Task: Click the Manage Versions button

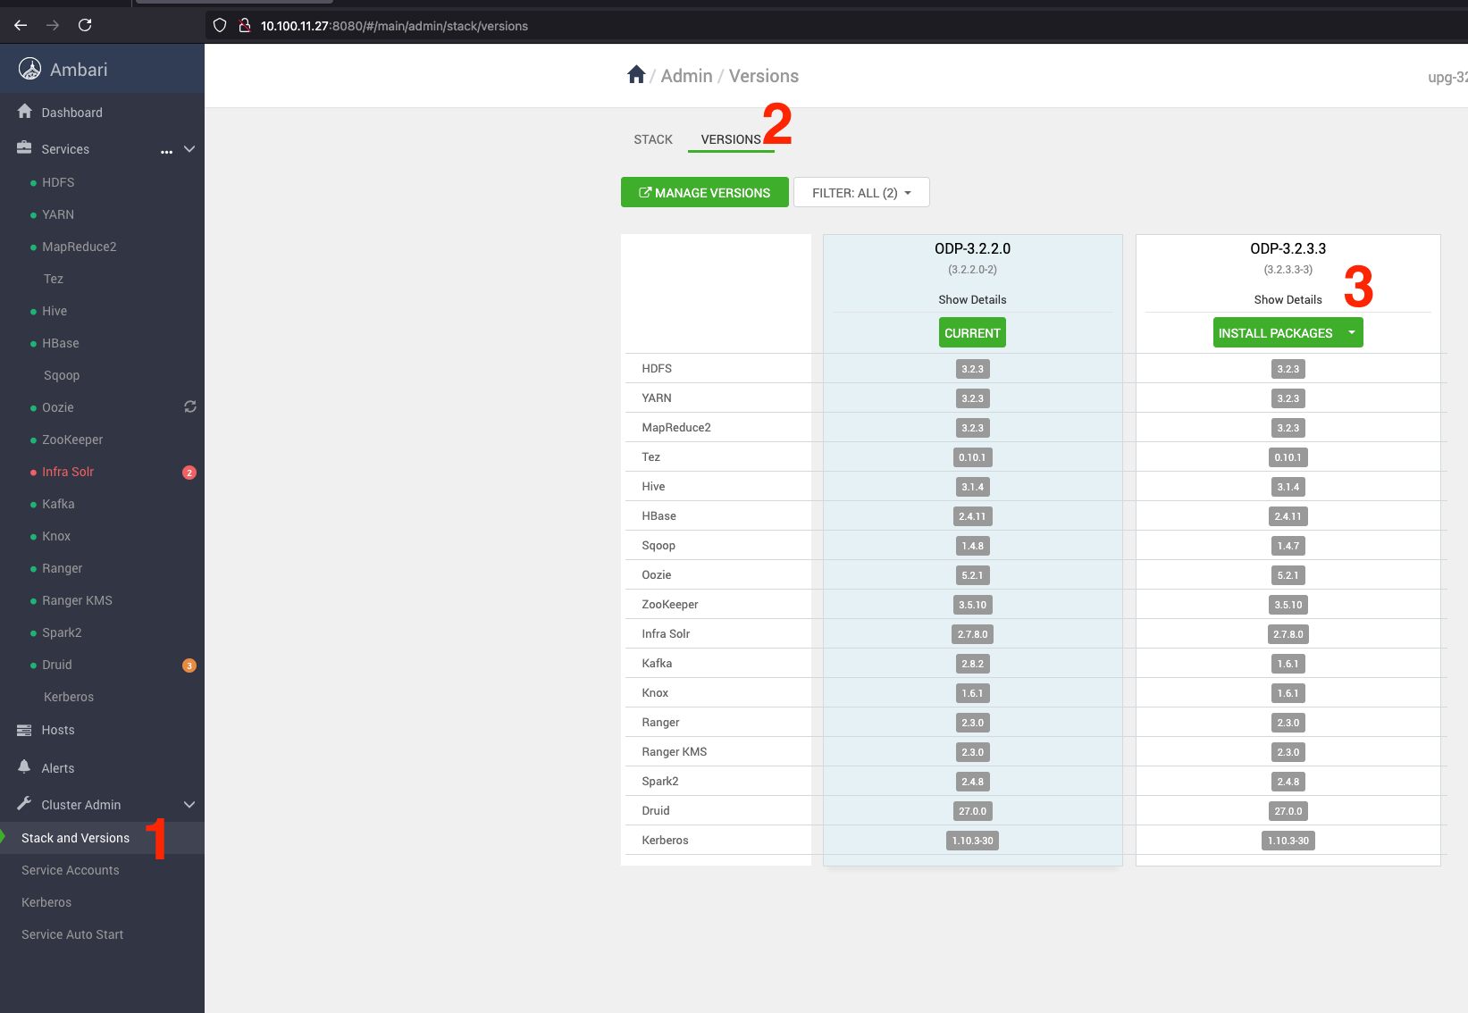Action: 704,193
